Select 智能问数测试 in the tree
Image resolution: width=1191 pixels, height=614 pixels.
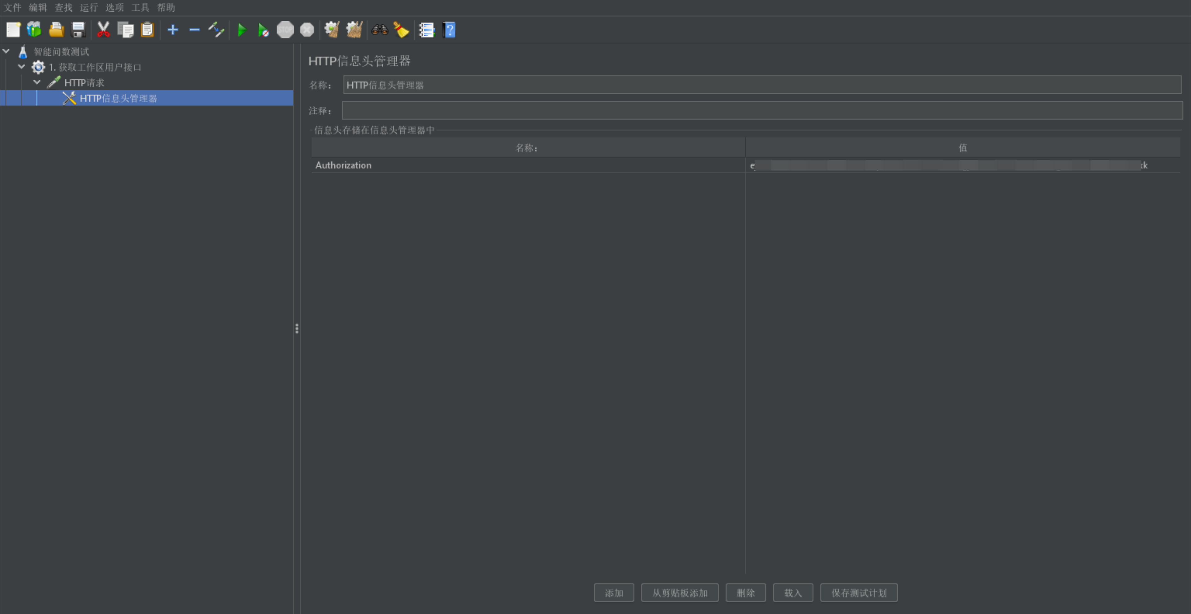point(61,52)
